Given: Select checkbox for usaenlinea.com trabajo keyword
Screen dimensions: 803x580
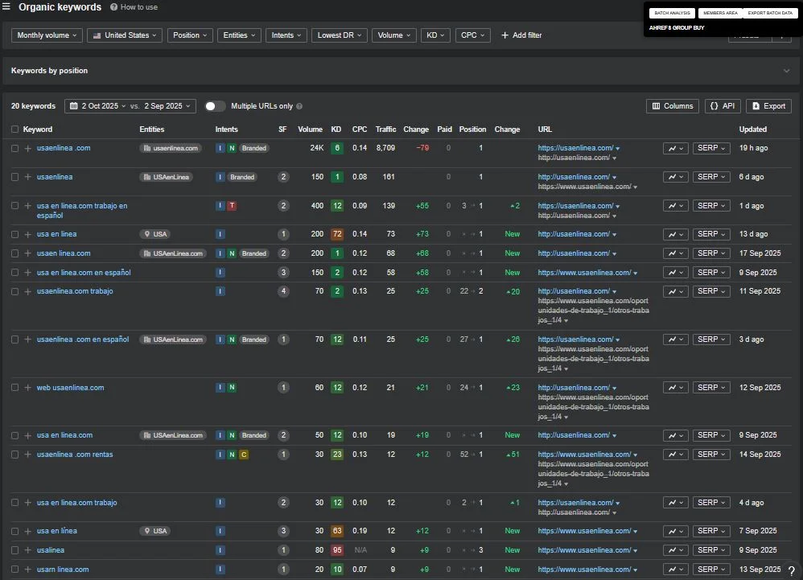Looking at the screenshot, I should pyautogui.click(x=14, y=291).
